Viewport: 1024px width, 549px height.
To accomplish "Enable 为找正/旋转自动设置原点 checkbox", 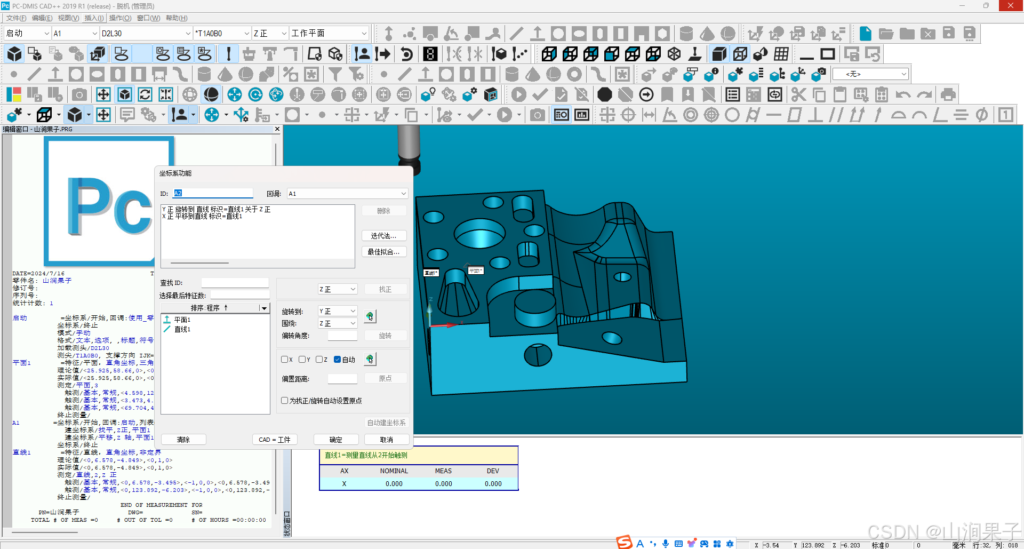I will pyautogui.click(x=285, y=401).
